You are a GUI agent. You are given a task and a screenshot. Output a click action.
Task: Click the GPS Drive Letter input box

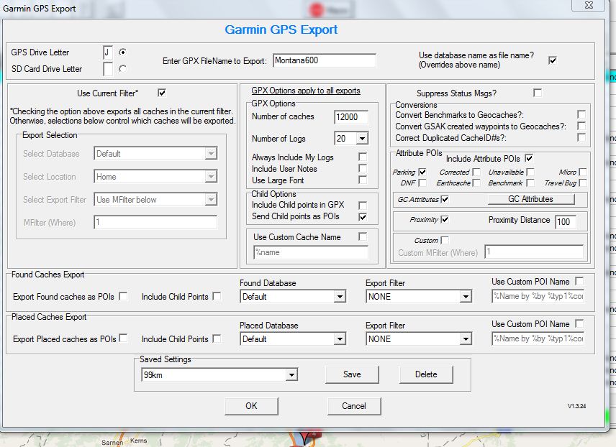point(108,52)
